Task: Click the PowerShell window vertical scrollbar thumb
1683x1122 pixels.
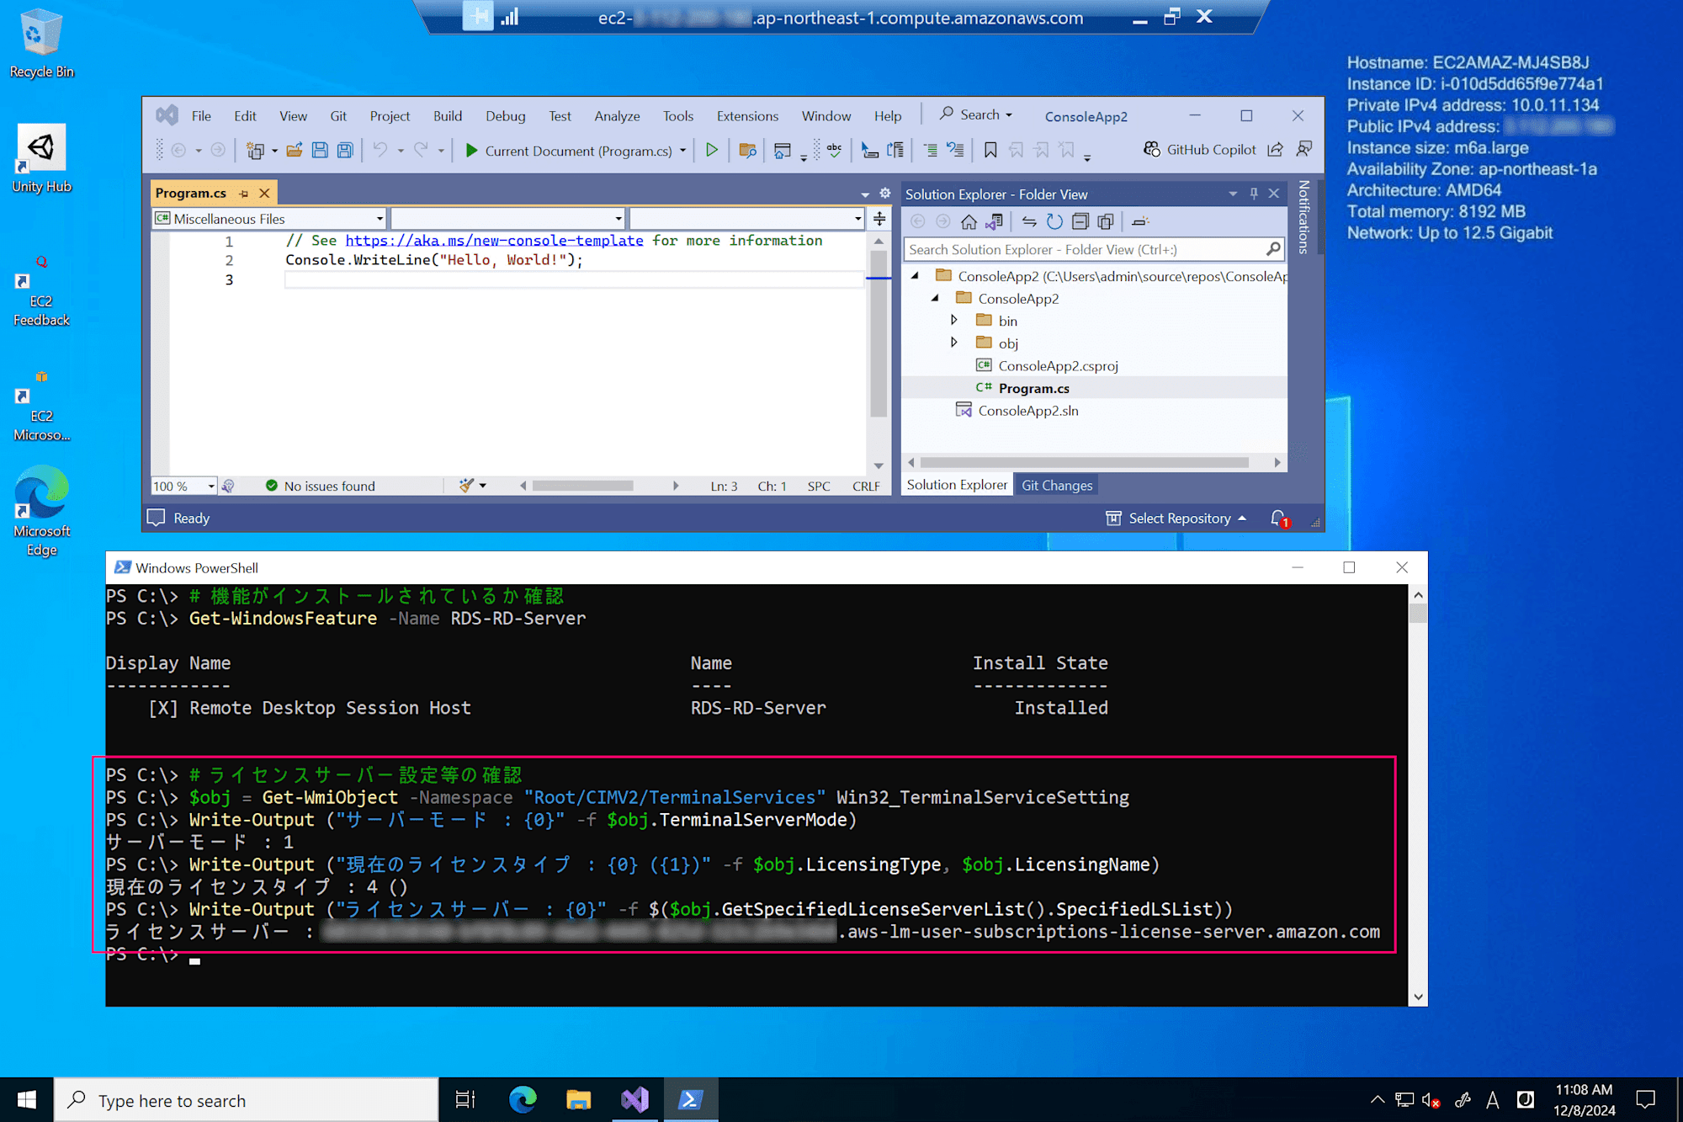Action: (x=1418, y=614)
